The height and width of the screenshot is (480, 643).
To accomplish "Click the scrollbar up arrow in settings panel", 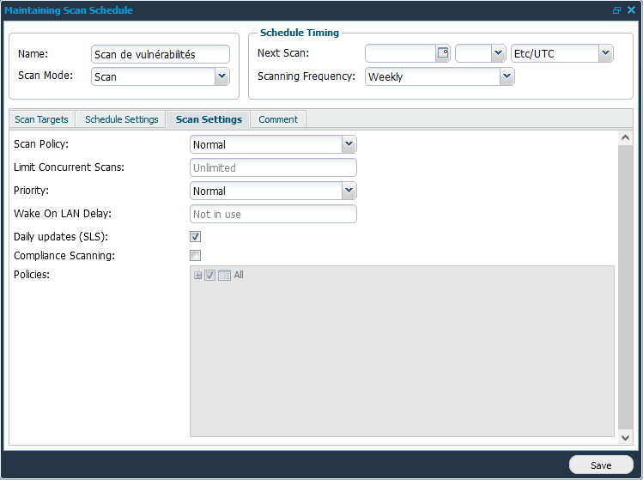I will tap(625, 137).
